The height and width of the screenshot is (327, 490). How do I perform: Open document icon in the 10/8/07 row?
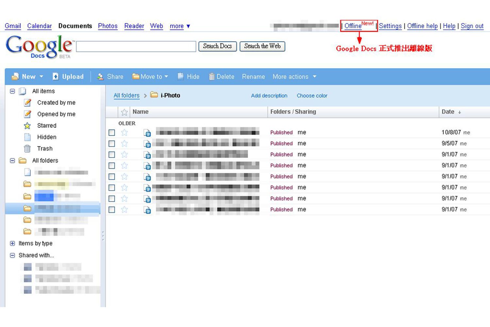pyautogui.click(x=147, y=132)
